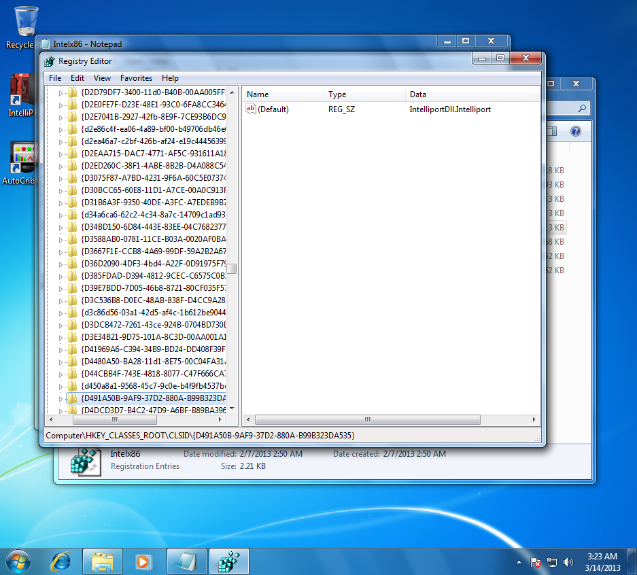The image size is (637, 575).
Task: Click the volume speaker tray icon
Action: [568, 562]
